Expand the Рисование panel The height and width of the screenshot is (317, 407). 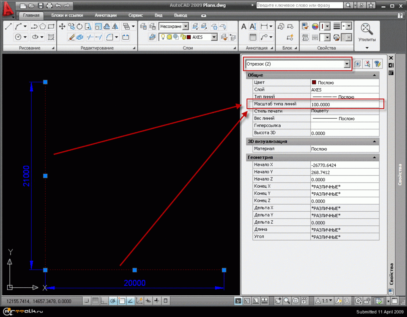coord(53,48)
